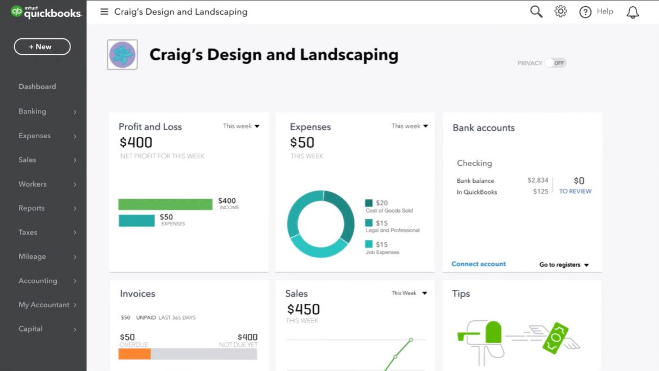Toggle the Privacy switch on
This screenshot has width=659, height=371.
point(555,63)
